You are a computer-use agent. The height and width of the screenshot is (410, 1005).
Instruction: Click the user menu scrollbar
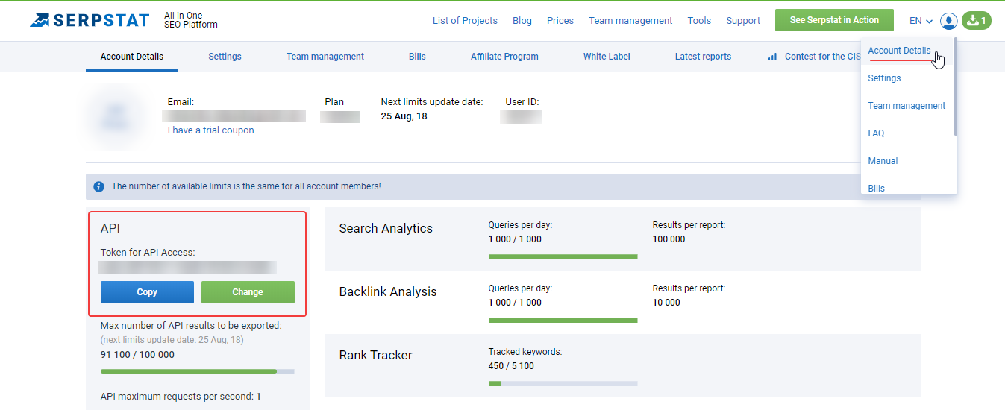(x=955, y=89)
